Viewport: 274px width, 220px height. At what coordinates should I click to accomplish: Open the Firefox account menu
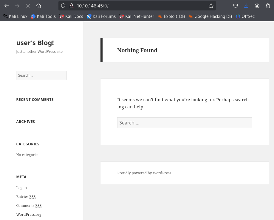[257, 6]
